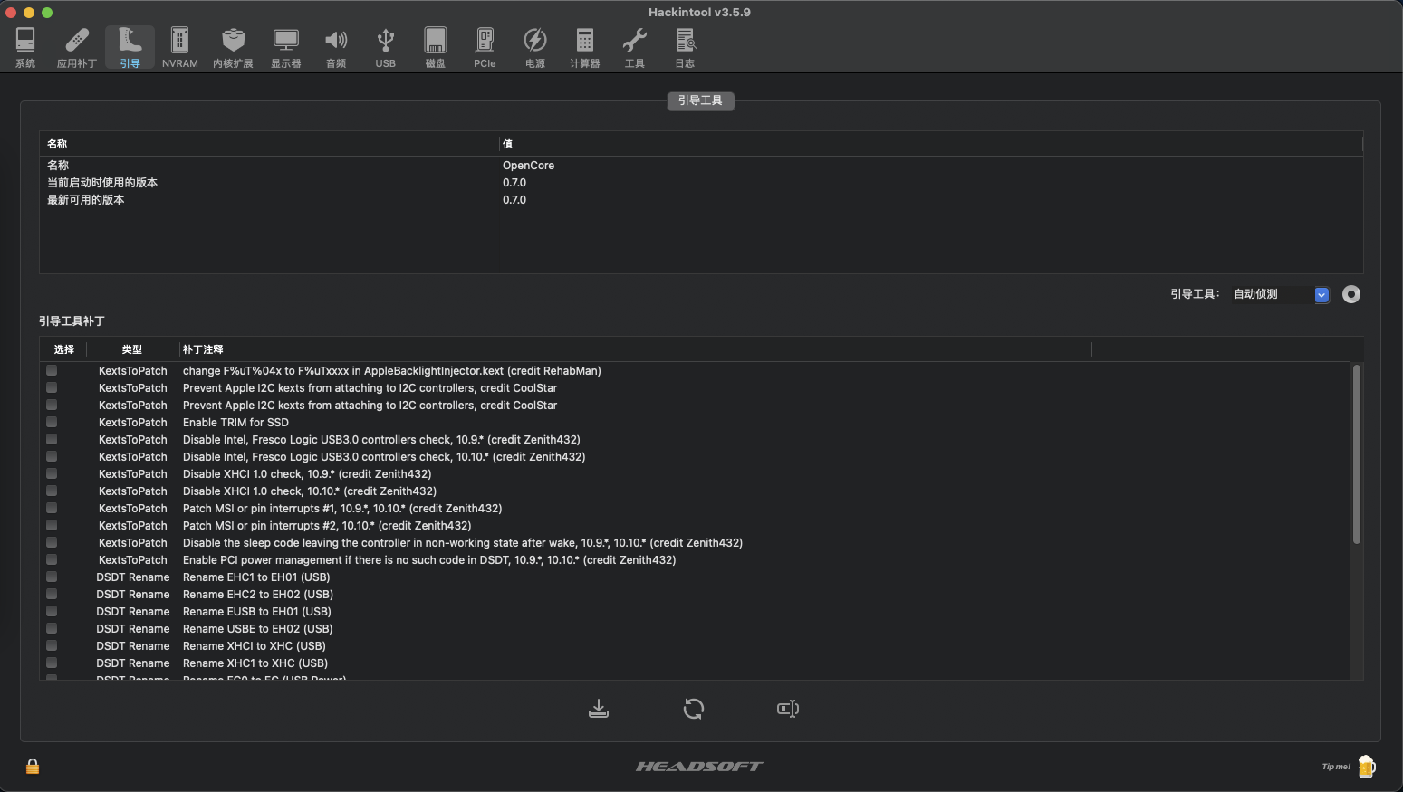Click the HEADSOFT logo

(699, 767)
